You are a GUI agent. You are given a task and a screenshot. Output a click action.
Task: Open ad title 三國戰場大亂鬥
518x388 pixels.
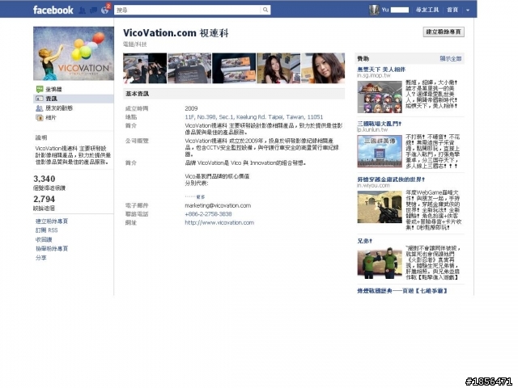click(380, 124)
